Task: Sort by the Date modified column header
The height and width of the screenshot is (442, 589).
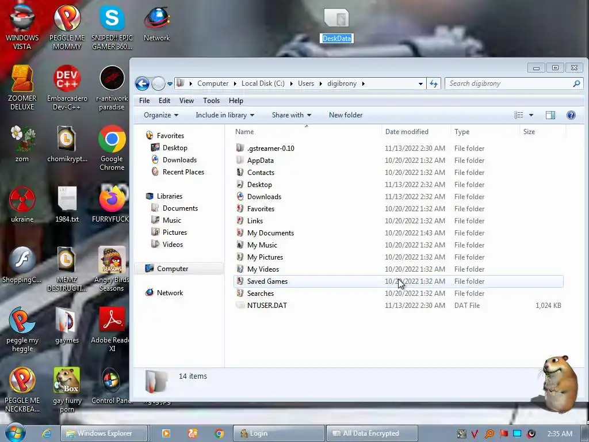Action: pos(415,132)
